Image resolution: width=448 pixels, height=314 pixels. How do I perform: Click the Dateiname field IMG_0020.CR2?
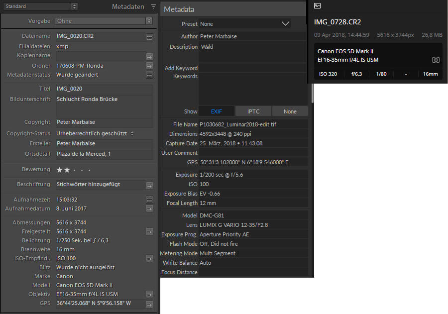pos(101,36)
